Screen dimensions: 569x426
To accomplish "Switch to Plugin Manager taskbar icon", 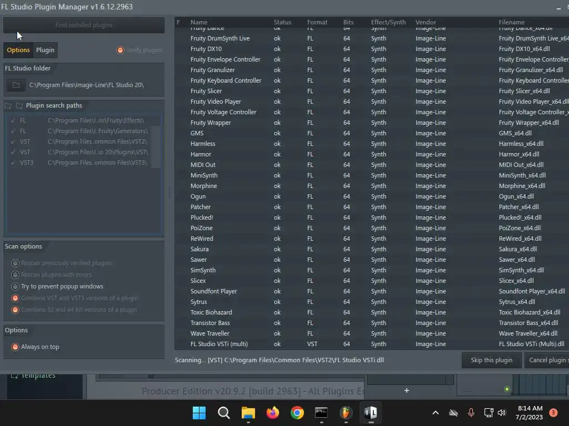I will (x=371, y=413).
